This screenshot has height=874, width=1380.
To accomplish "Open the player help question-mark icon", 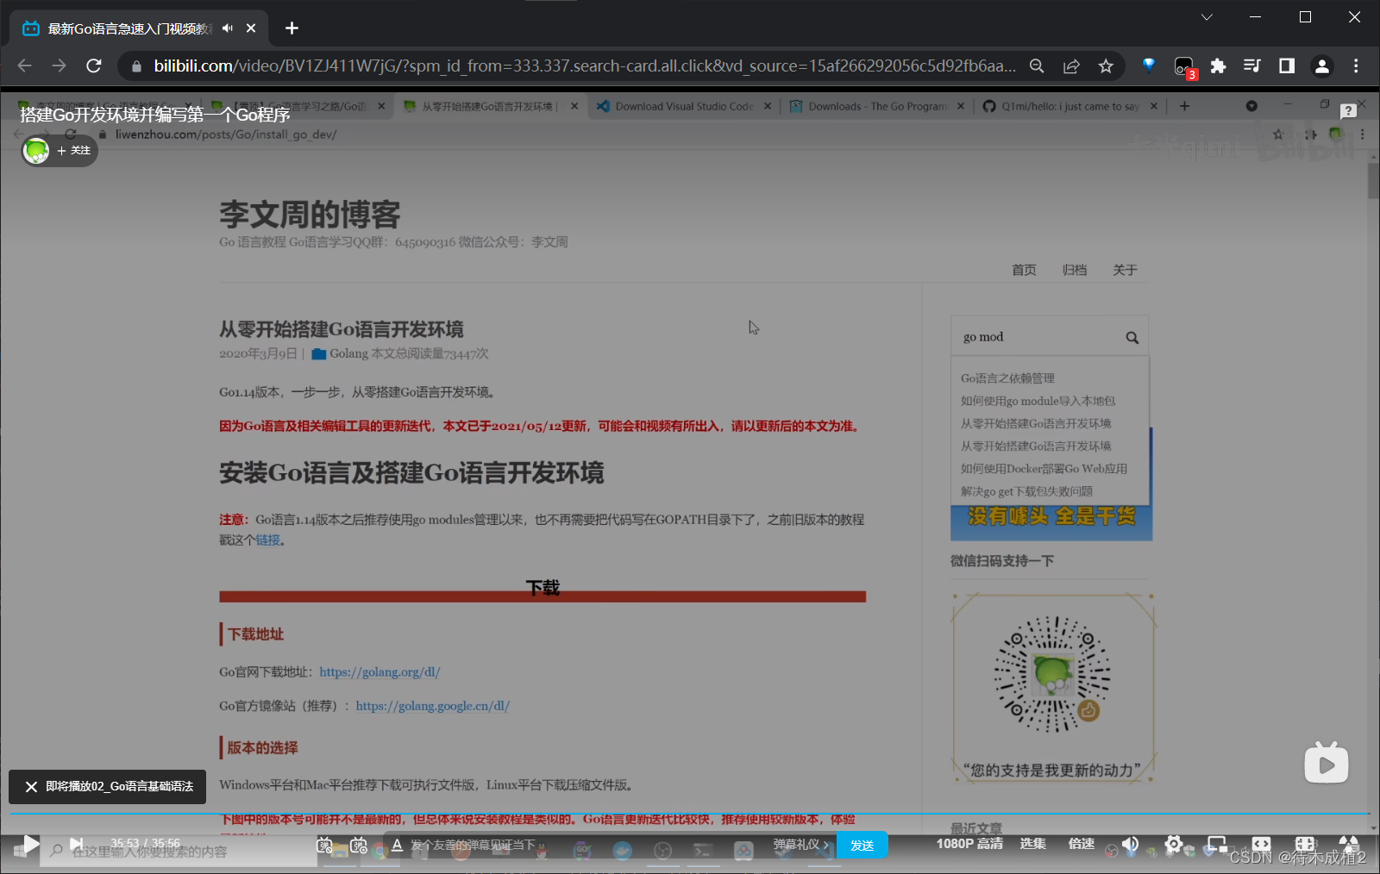I will click(1349, 111).
